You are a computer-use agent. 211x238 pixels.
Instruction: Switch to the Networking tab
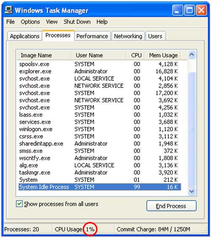point(128,36)
